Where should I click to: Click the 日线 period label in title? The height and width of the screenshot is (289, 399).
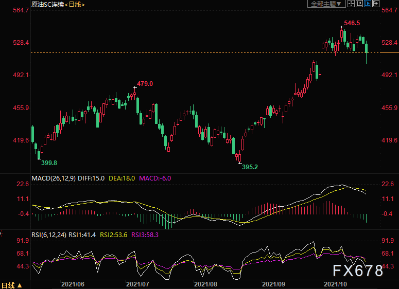tap(75, 4)
